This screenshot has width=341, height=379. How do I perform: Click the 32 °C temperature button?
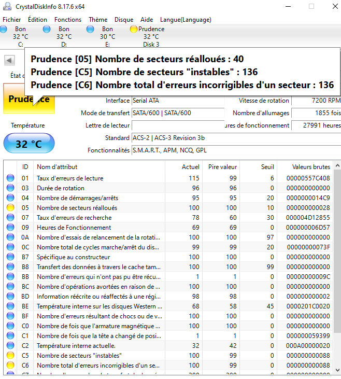click(29, 144)
